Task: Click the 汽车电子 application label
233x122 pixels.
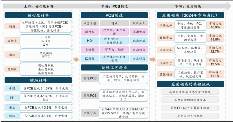Action: coord(165,62)
